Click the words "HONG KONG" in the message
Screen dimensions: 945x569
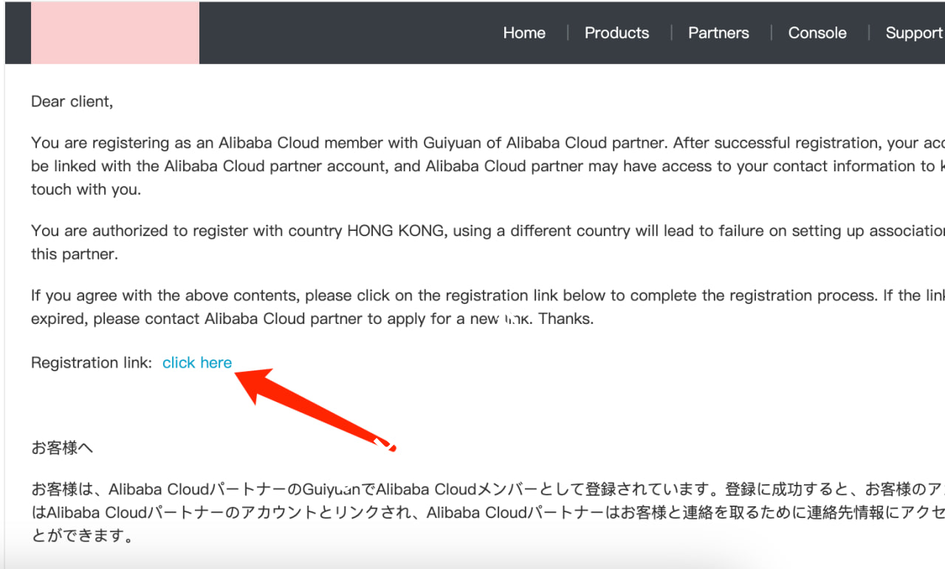[396, 231]
